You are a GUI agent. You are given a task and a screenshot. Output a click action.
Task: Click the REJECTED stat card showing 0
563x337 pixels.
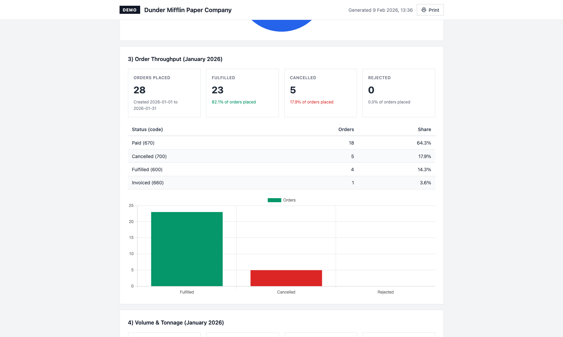pyautogui.click(x=399, y=93)
